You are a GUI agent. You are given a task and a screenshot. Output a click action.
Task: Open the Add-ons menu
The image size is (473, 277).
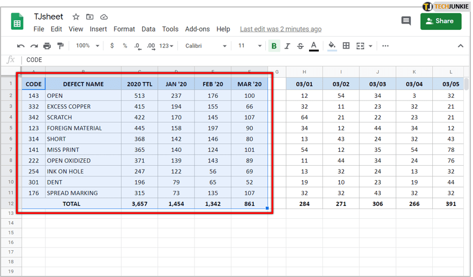click(x=197, y=29)
